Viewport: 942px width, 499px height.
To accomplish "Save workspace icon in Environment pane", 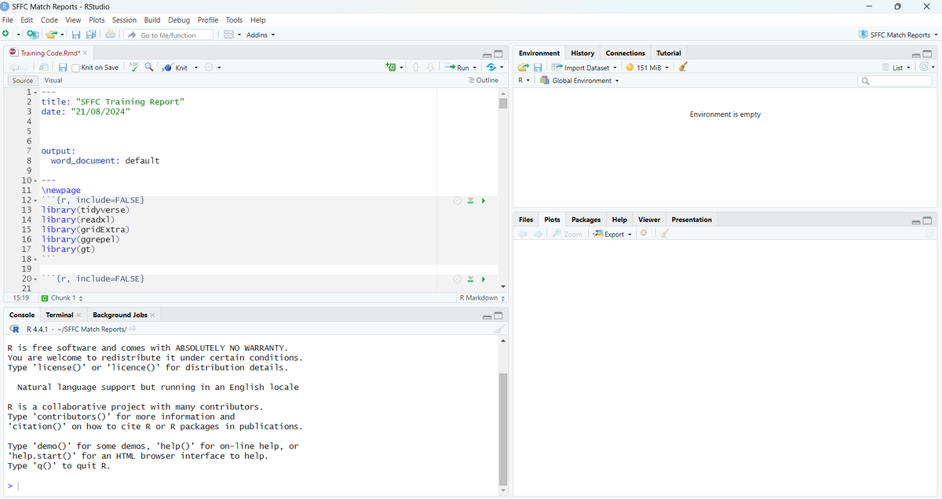I will [539, 67].
